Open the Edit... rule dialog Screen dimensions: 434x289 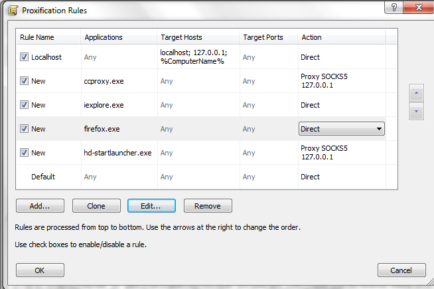(151, 206)
